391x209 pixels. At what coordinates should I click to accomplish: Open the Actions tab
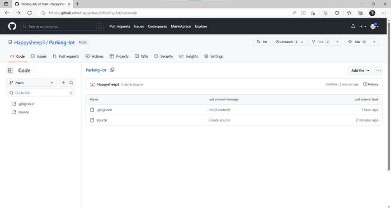(94, 56)
